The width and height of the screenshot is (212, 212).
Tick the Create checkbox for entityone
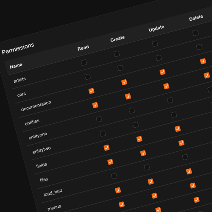(x=132, y=111)
